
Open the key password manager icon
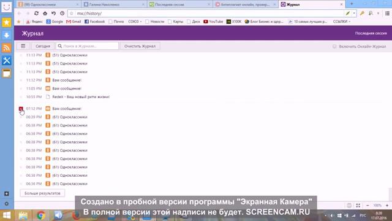tap(362, 14)
